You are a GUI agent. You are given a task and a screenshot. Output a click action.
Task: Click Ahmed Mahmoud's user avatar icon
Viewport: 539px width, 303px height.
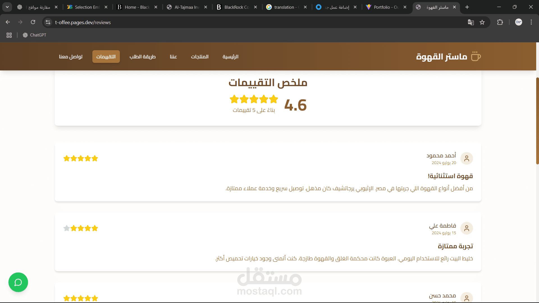point(467,159)
